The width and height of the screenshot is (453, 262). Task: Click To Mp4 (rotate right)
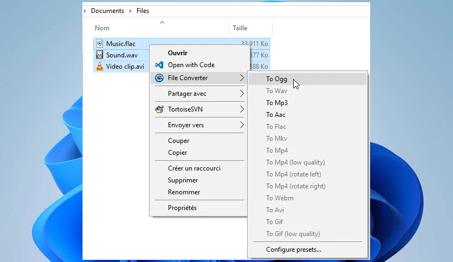[x=295, y=186]
